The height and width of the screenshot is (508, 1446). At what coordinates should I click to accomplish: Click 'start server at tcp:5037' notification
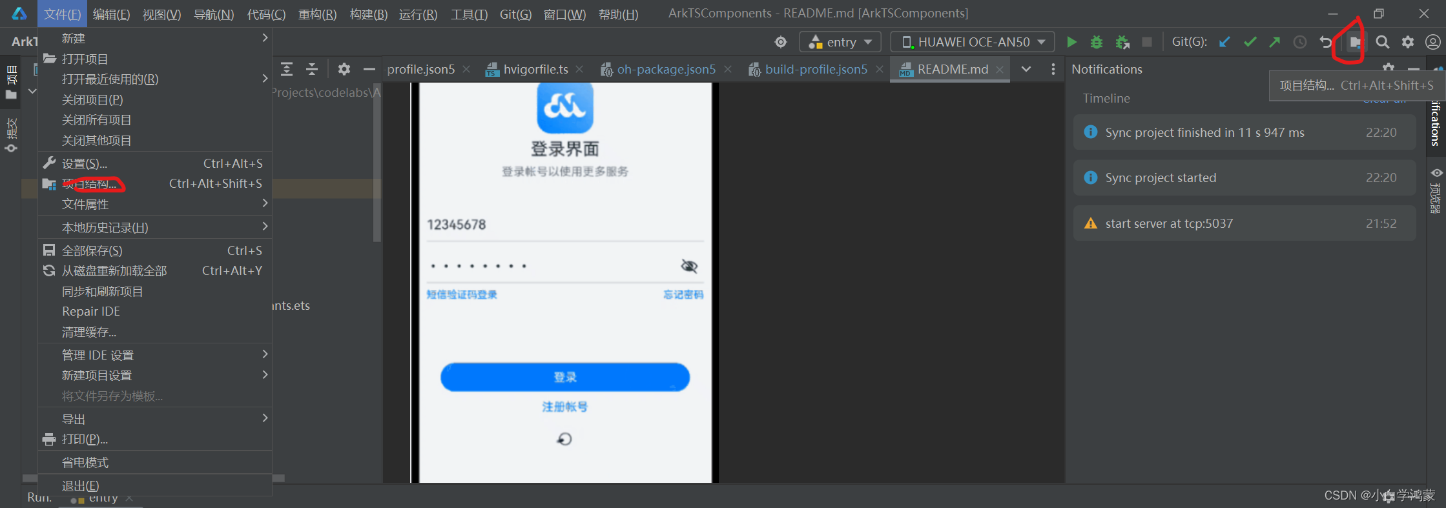1245,224
